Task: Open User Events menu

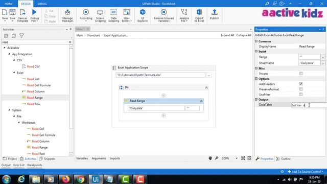Action: click(x=127, y=15)
